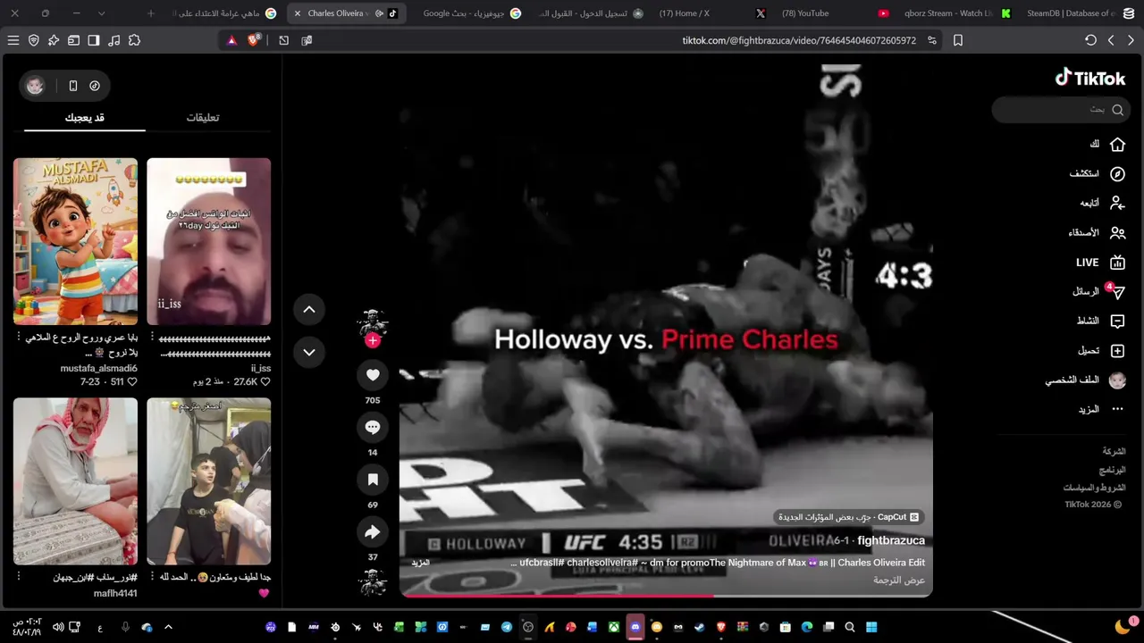Open the 'الشروط والسياسات' footer link
This screenshot has width=1144, height=643.
coord(1094,488)
